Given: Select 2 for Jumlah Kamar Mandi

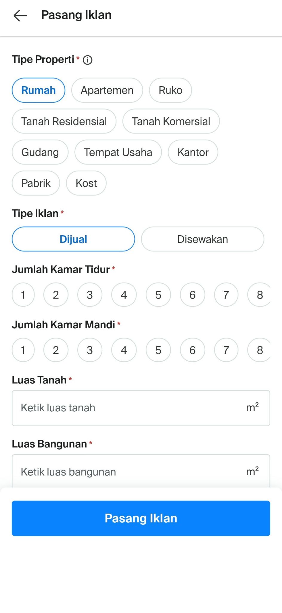Looking at the screenshot, I should click(56, 350).
